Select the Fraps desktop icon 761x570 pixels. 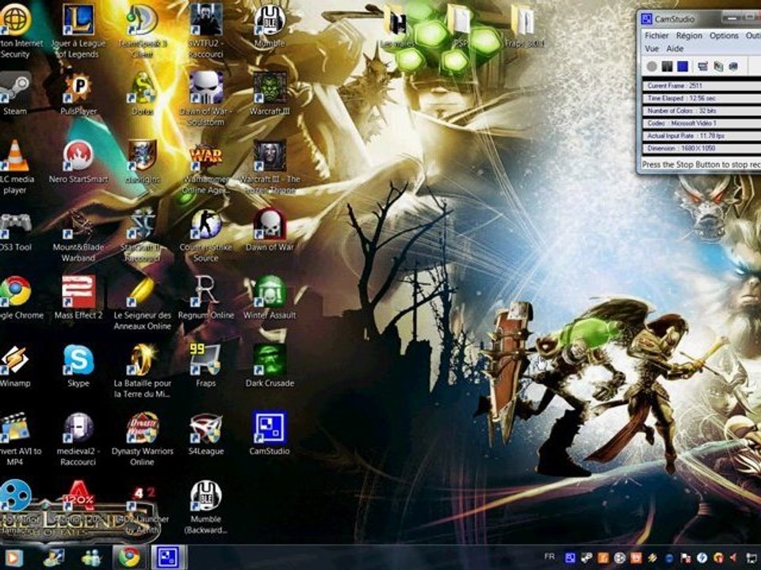(x=206, y=366)
